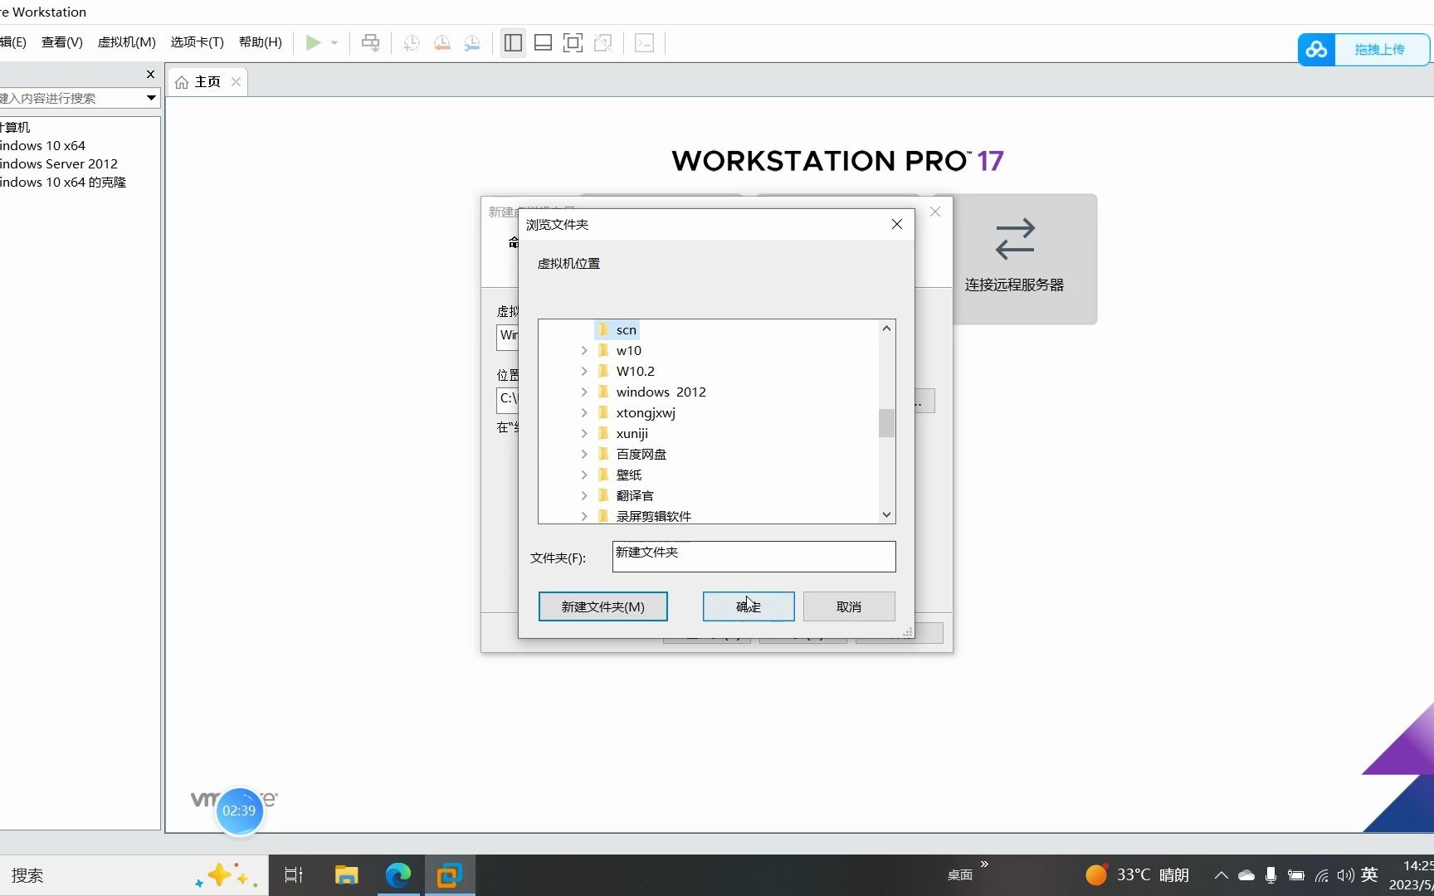The width and height of the screenshot is (1434, 896).
Task: Click the 33°C weather widget
Action: pyautogui.click(x=1137, y=875)
